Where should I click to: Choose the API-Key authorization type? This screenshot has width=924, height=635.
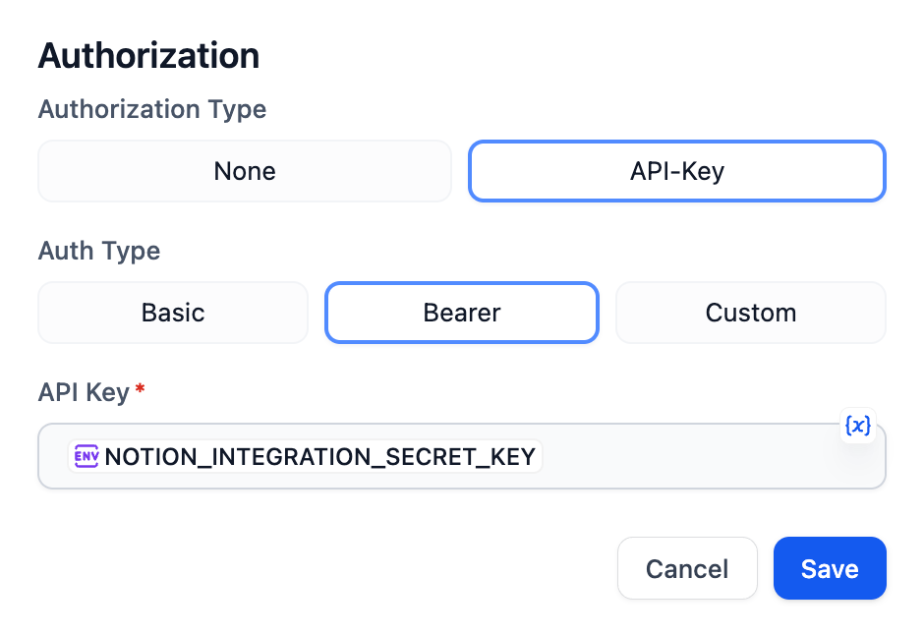pyautogui.click(x=677, y=171)
